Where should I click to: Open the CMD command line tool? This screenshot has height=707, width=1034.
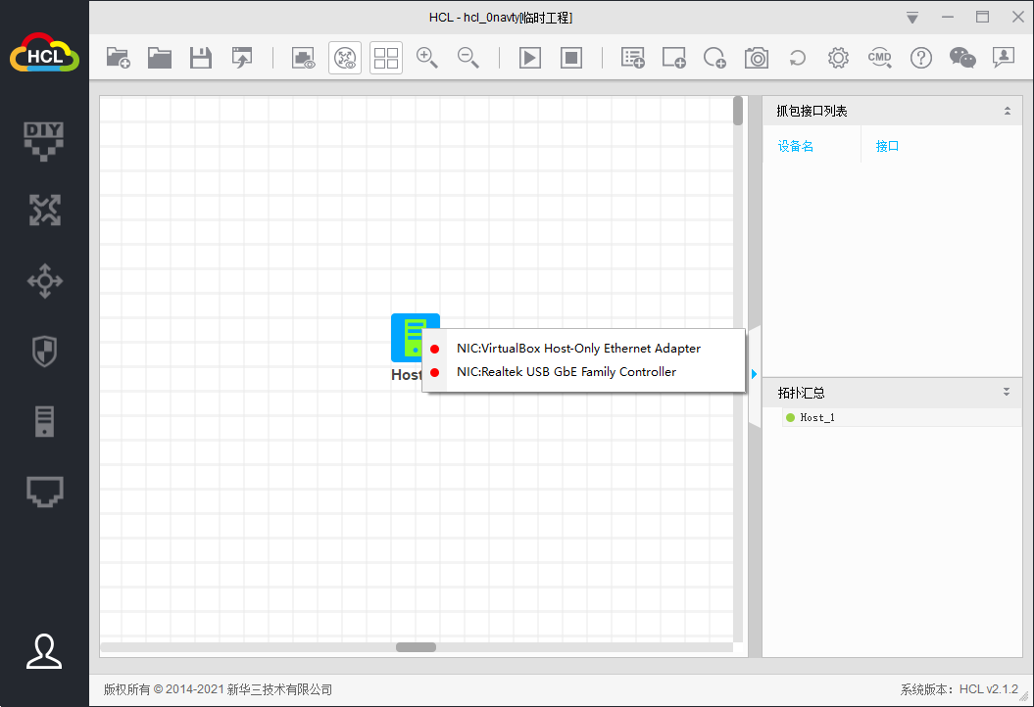point(880,58)
